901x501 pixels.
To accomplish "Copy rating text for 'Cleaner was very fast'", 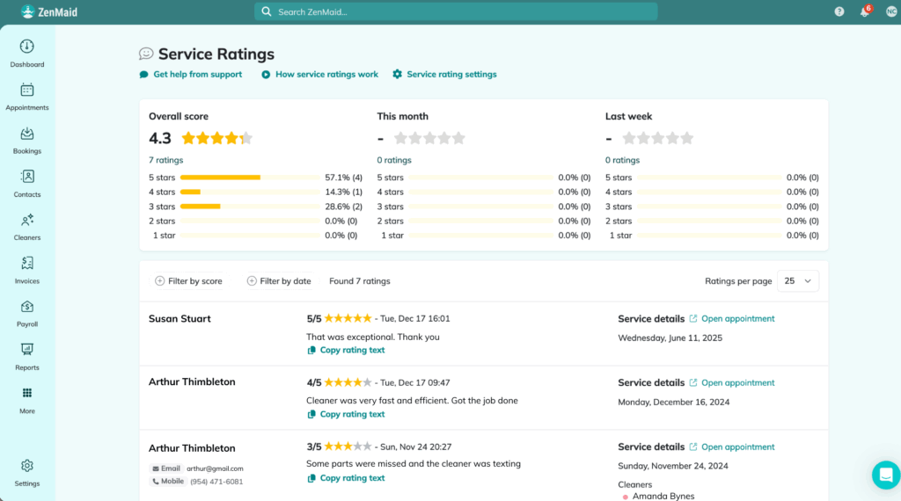I will 352,414.
